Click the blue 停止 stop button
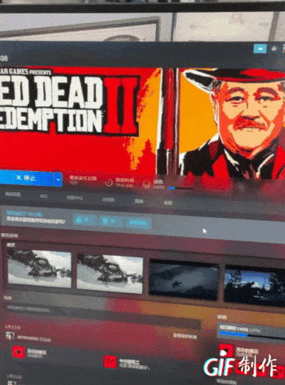 click(x=26, y=178)
